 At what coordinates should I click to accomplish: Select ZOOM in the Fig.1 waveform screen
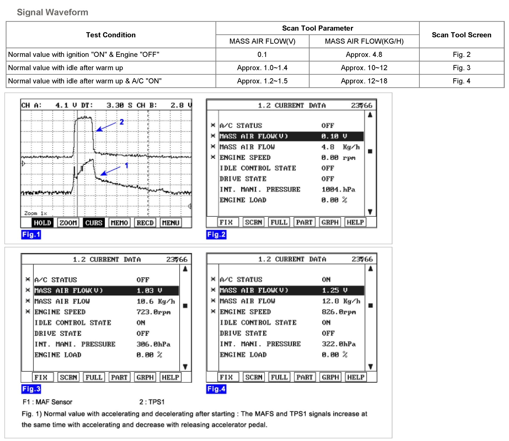68,223
